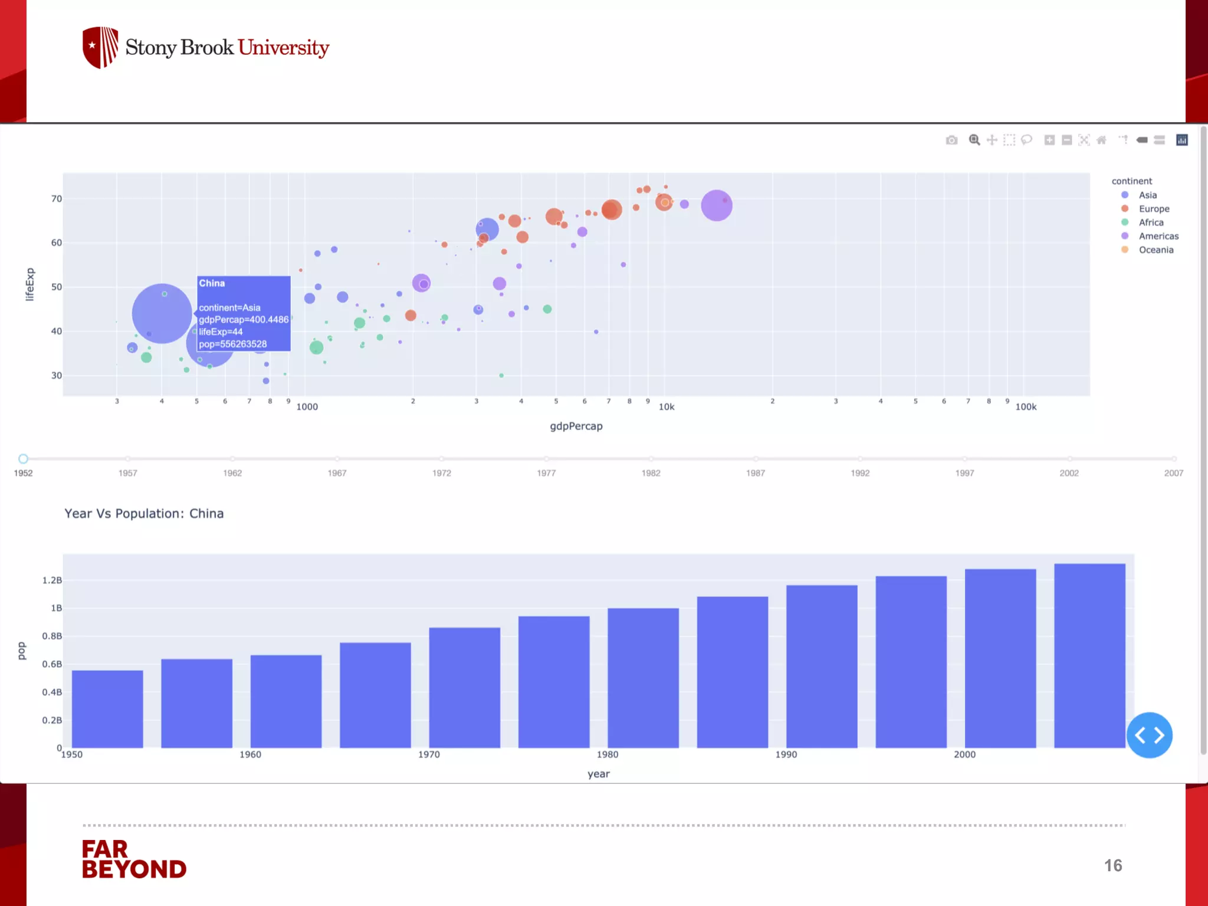This screenshot has height=906, width=1208.
Task: Toggle spike lines in modebar
Action: pyautogui.click(x=1123, y=140)
